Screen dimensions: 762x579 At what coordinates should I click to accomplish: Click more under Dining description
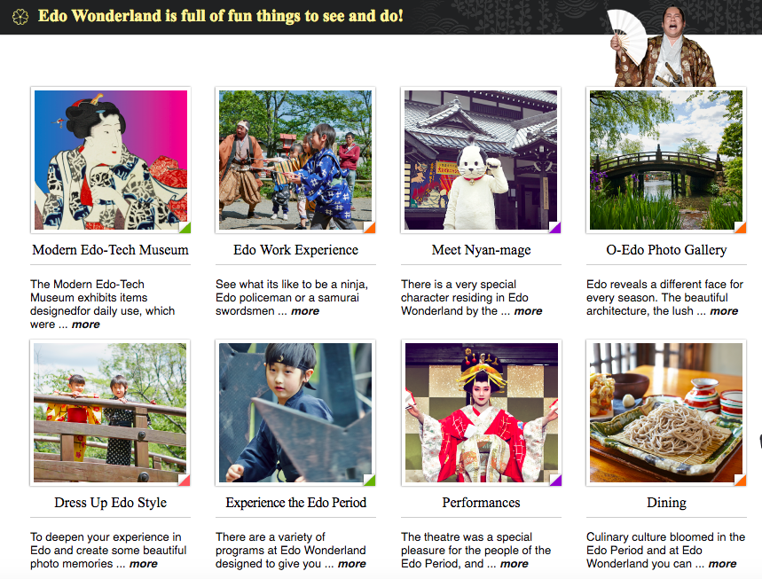722,564
